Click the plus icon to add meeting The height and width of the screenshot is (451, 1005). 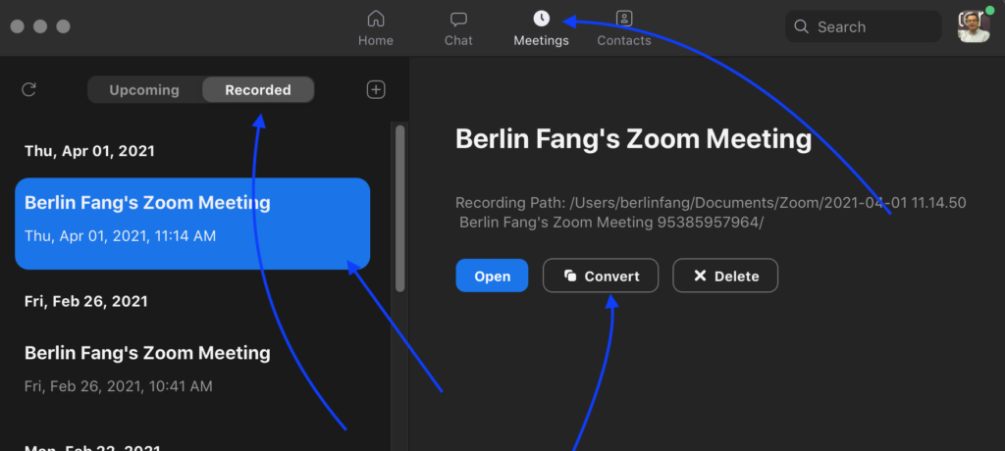(x=375, y=90)
